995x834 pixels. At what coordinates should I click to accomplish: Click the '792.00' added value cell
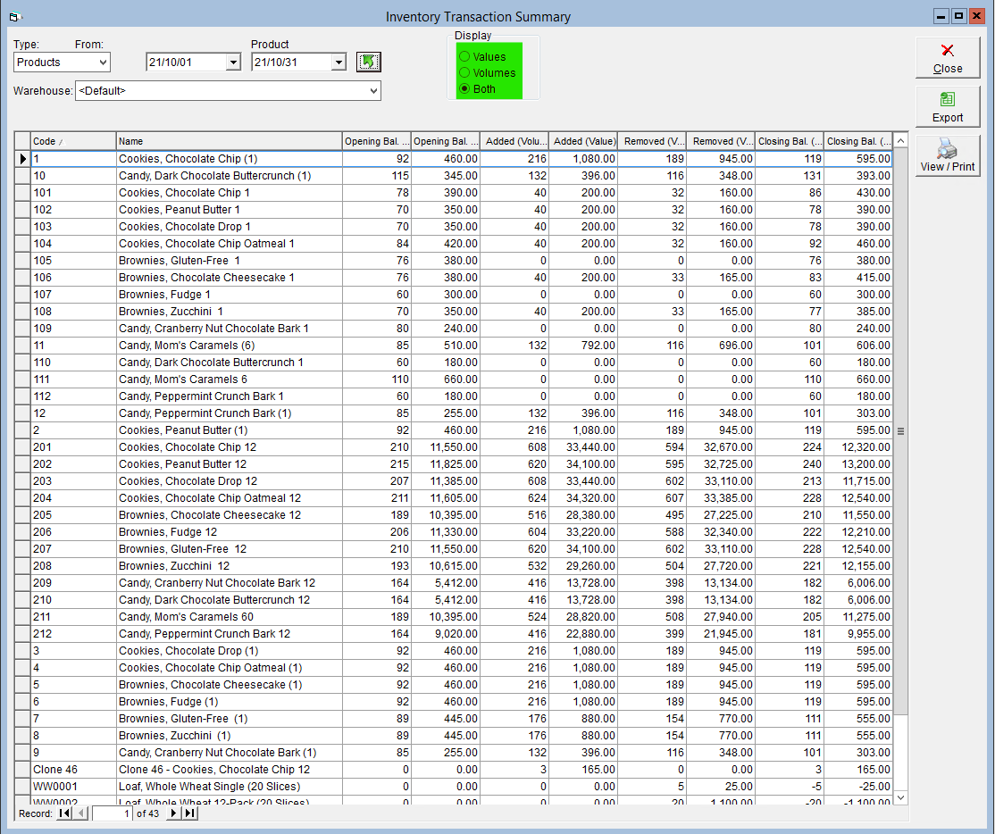[x=583, y=346]
